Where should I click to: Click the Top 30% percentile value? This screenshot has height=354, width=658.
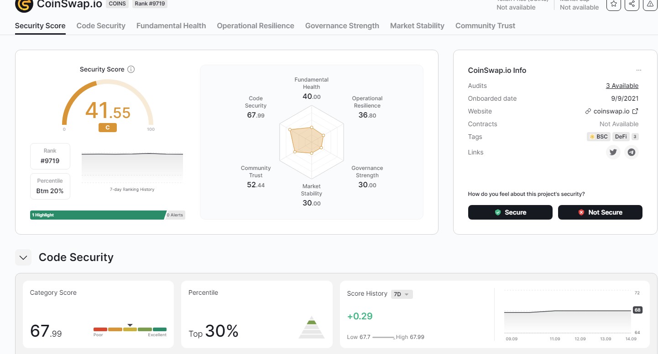coord(214,331)
